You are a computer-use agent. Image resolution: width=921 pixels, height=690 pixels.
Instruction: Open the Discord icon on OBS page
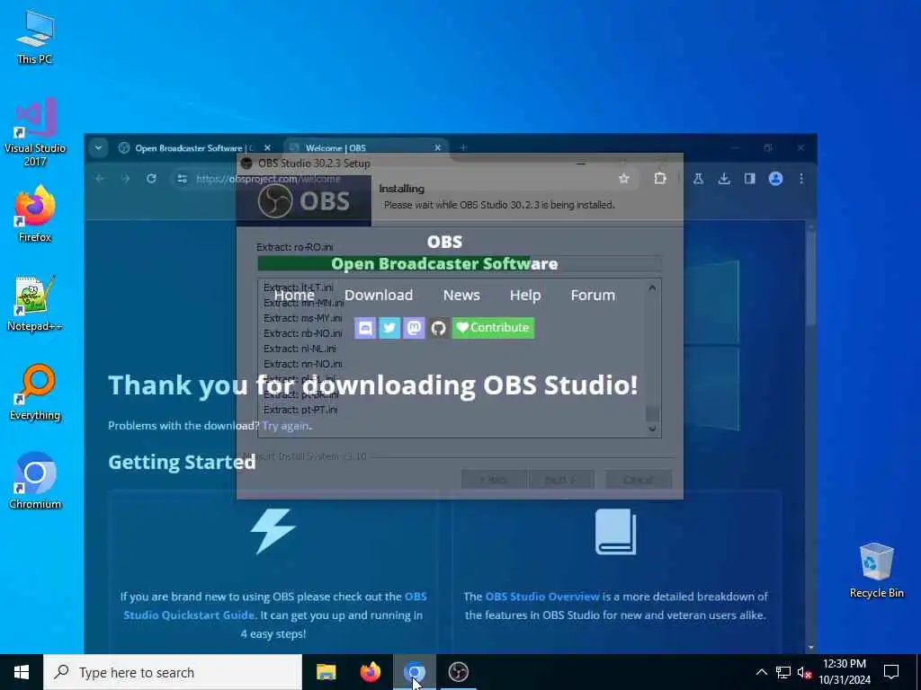(x=365, y=328)
